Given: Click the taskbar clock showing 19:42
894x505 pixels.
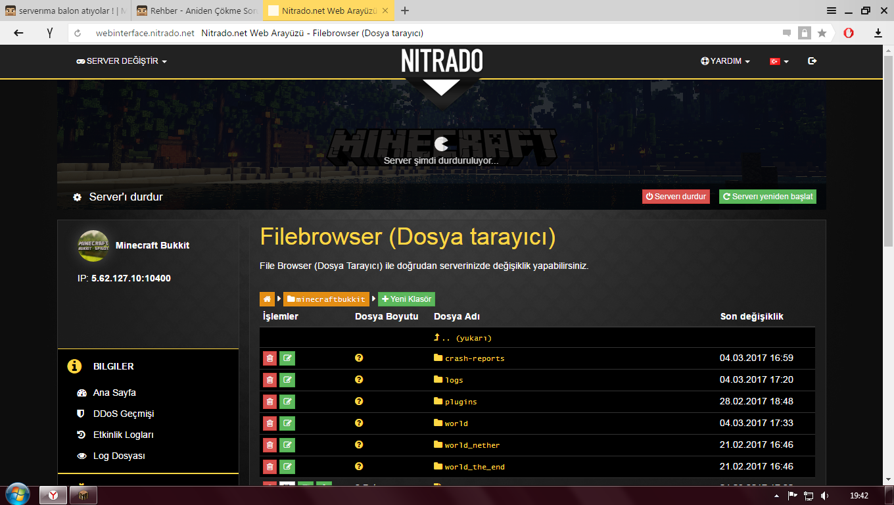Looking at the screenshot, I should (859, 495).
